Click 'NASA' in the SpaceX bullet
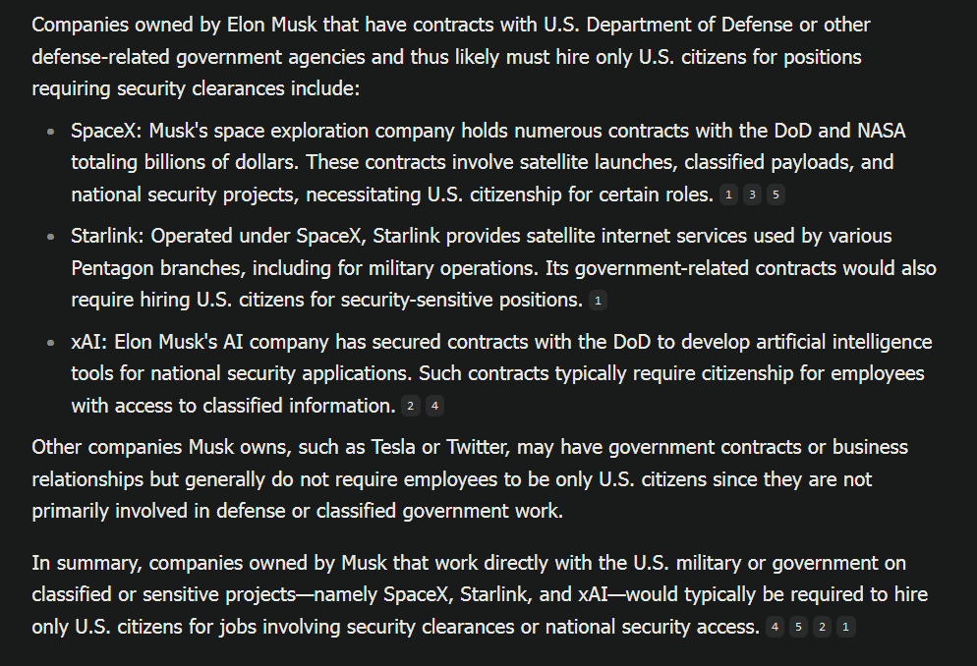The height and width of the screenshot is (666, 977). coord(882,131)
